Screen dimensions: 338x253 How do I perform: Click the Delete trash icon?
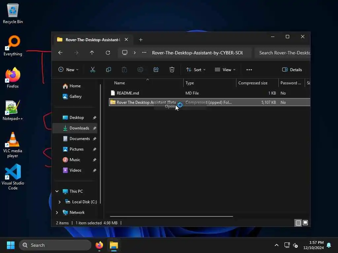pyautogui.click(x=172, y=70)
